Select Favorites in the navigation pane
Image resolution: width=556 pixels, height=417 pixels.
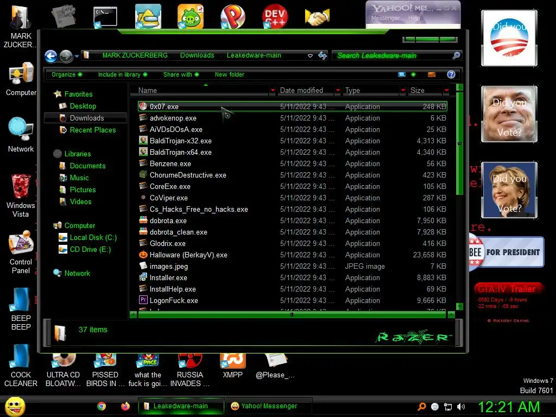(x=78, y=94)
